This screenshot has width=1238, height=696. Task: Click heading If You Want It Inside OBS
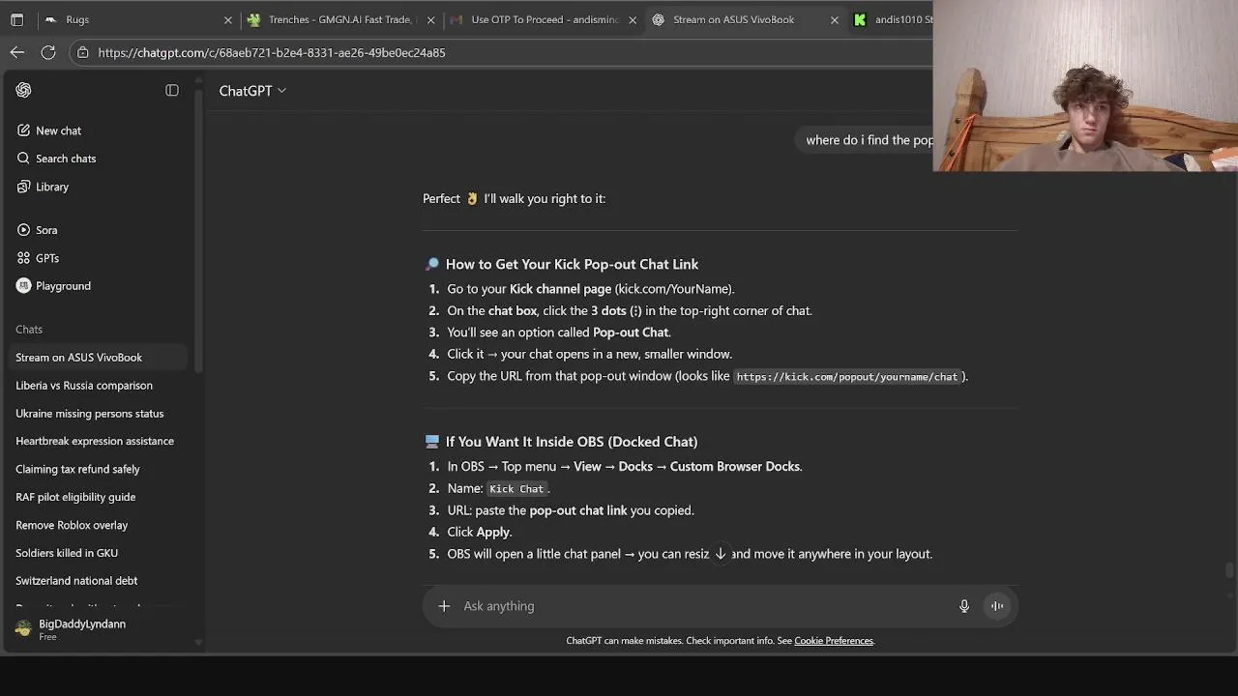tap(571, 442)
